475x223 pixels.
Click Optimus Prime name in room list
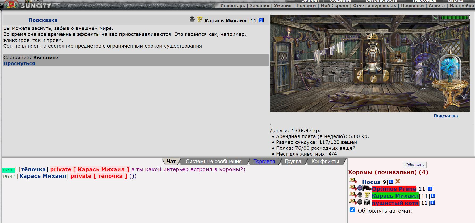(394, 189)
